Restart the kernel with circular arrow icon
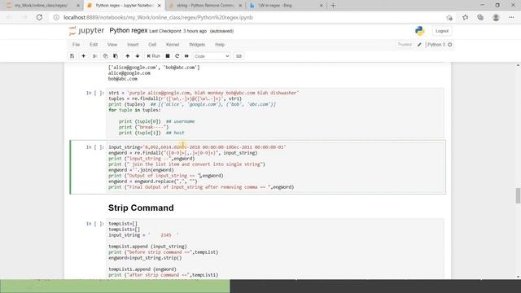 [x=177, y=56]
